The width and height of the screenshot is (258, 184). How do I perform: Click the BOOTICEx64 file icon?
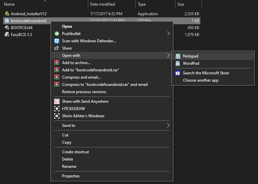pos(7,28)
